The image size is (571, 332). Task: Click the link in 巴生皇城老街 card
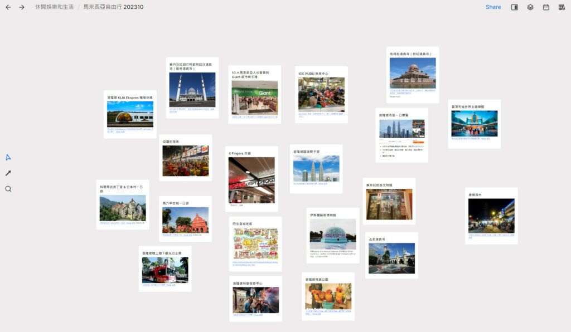(x=255, y=263)
